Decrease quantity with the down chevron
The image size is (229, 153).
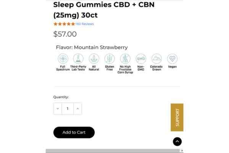[58, 109]
